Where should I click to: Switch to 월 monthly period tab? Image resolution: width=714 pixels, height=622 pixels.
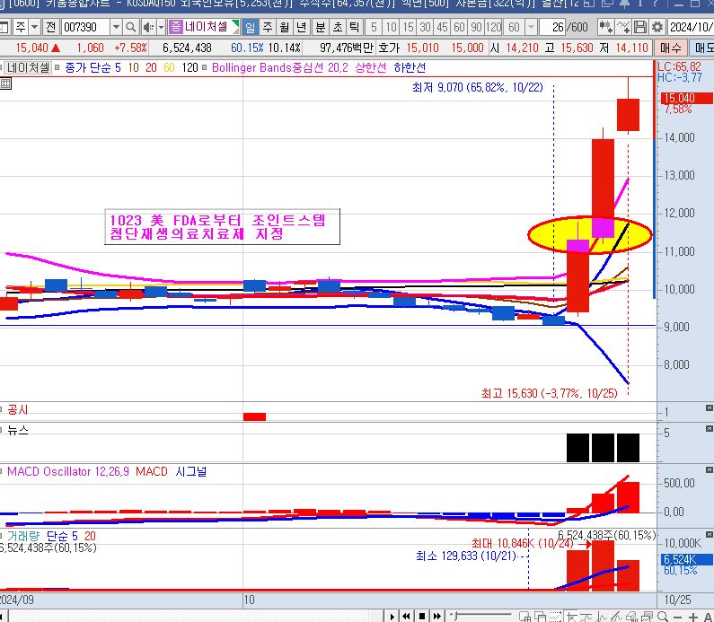(x=284, y=27)
